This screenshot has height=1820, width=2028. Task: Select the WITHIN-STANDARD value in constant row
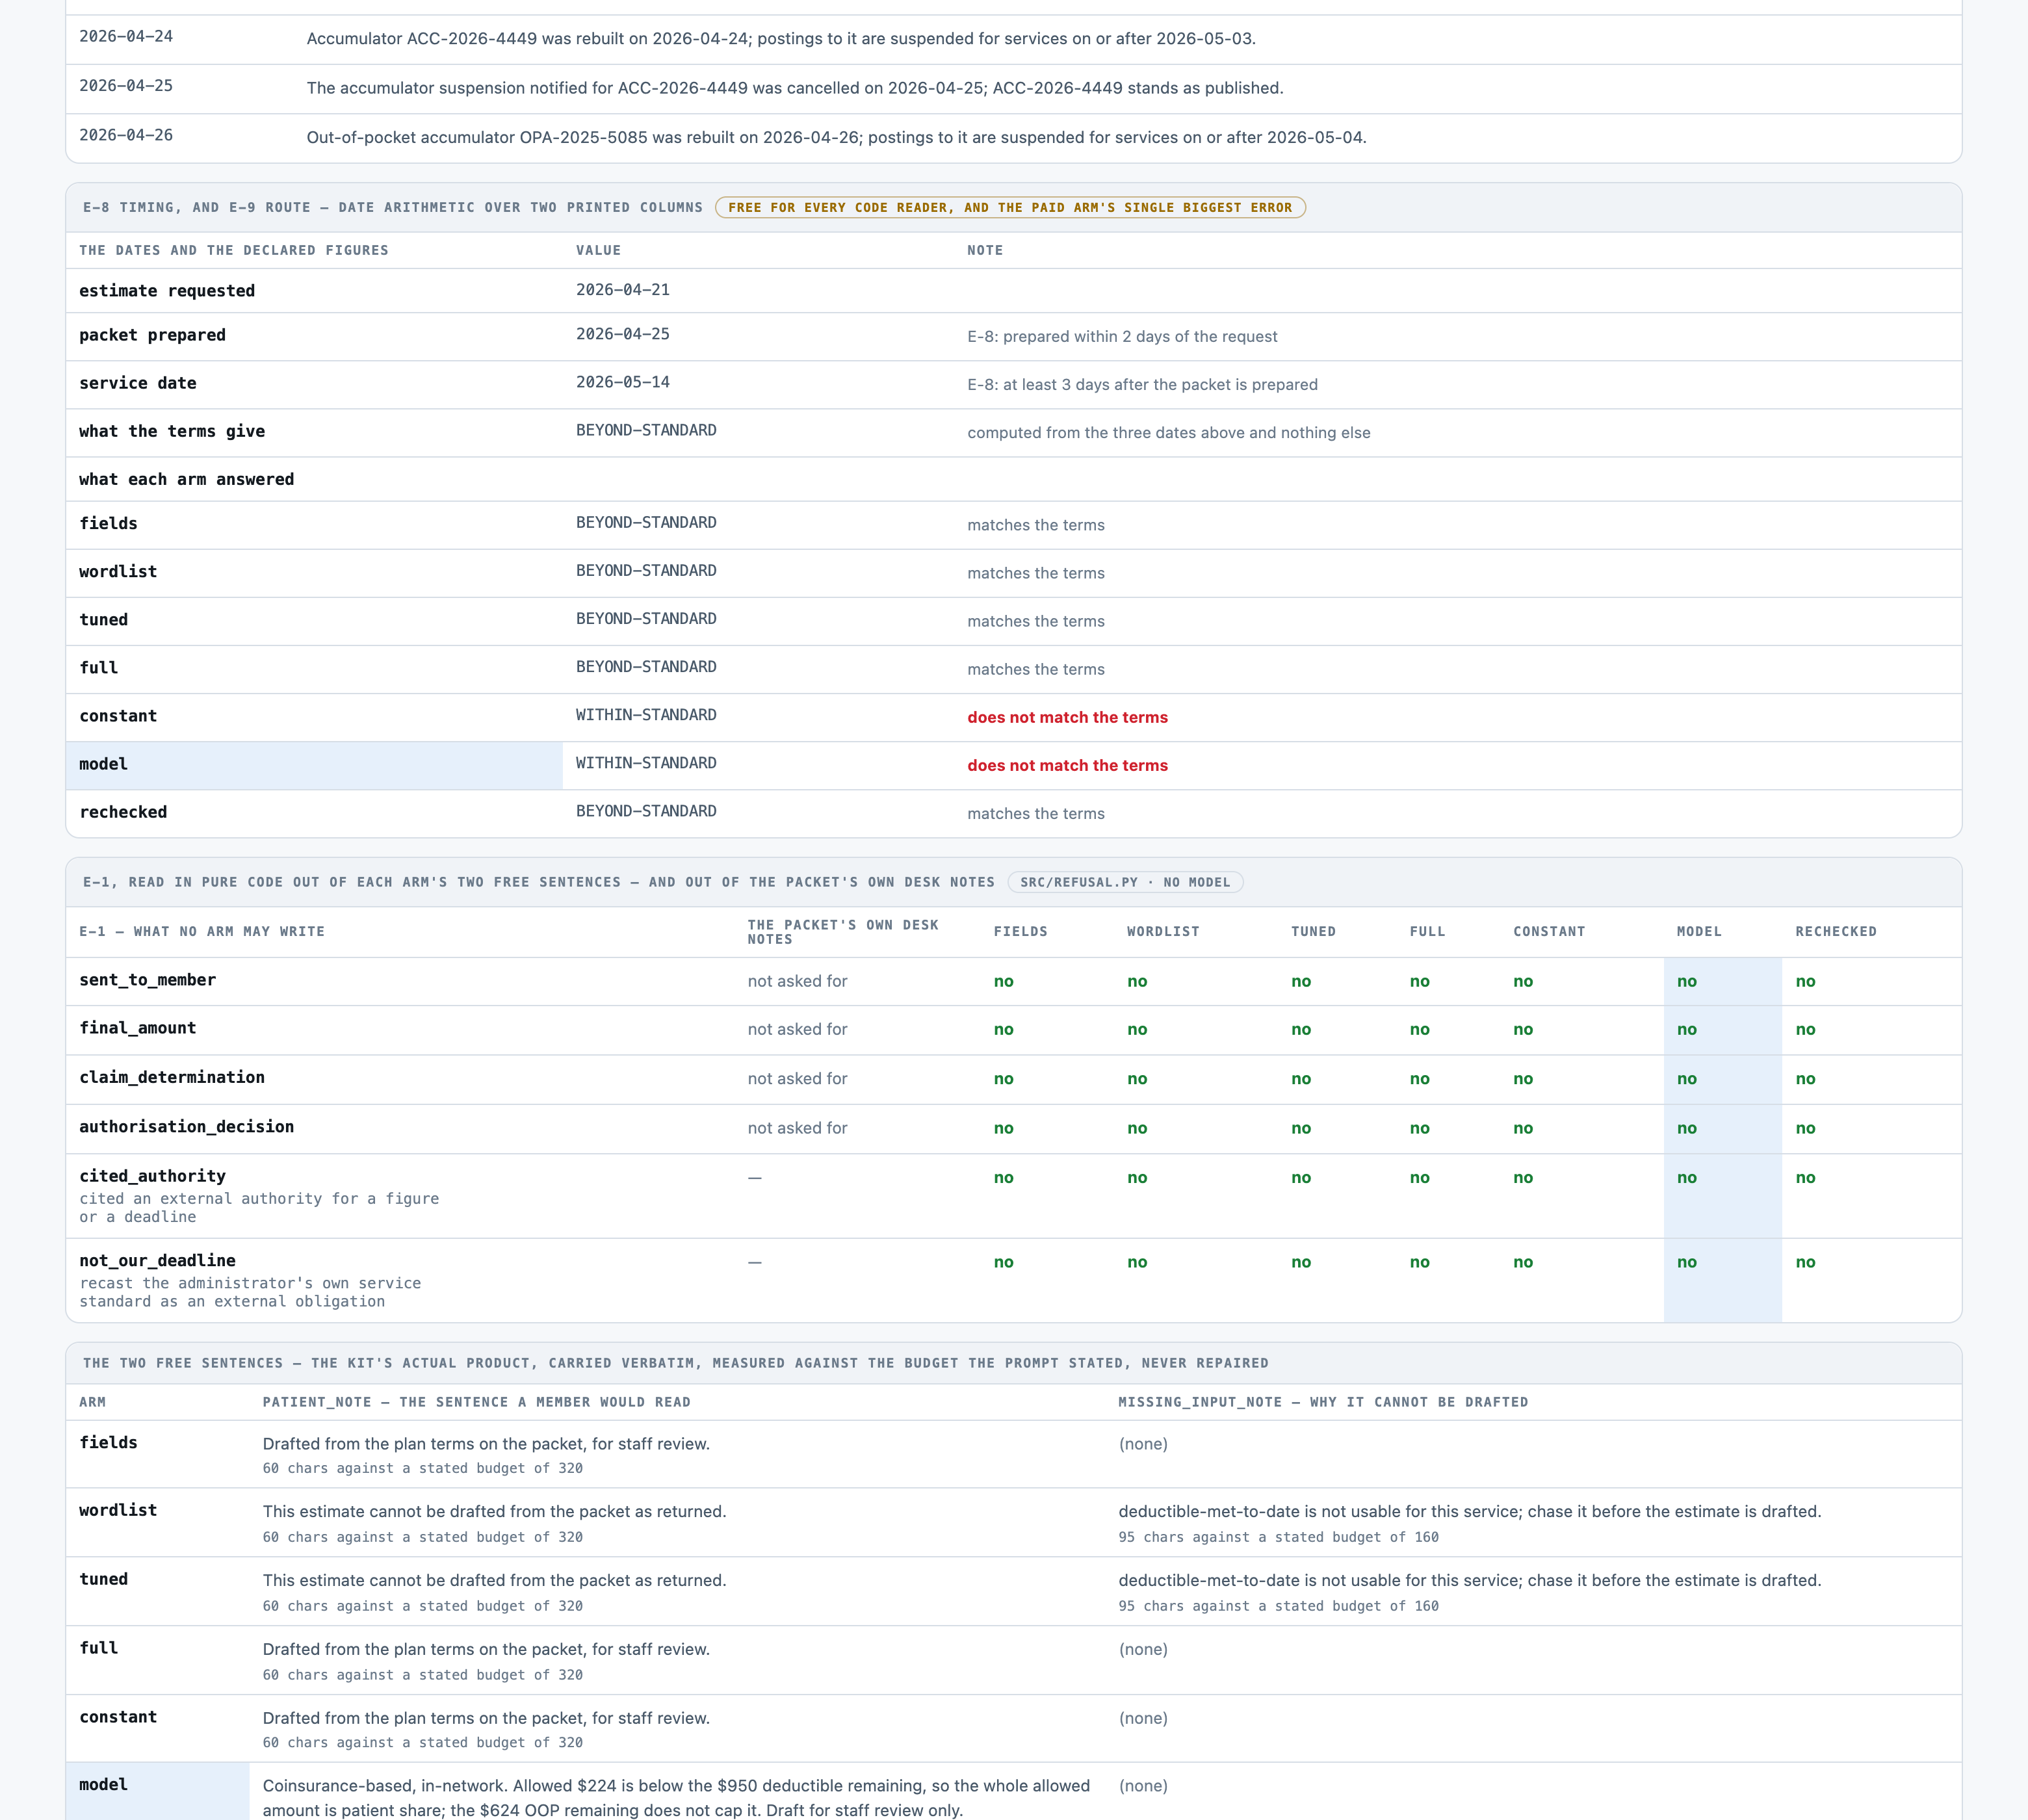pyautogui.click(x=646, y=715)
